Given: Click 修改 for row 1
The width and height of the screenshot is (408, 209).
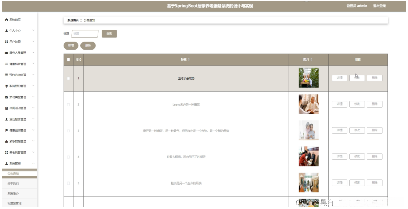Looking at the screenshot, I should click(357, 78).
